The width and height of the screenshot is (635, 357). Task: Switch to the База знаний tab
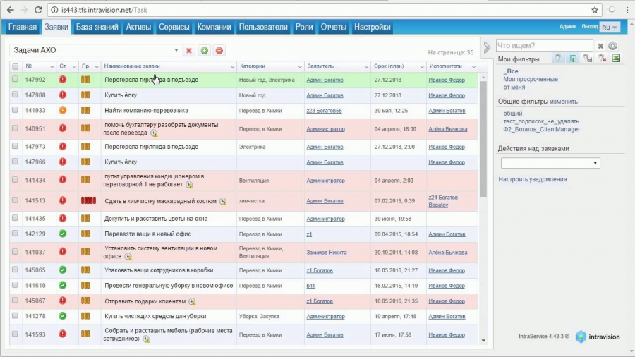97,27
